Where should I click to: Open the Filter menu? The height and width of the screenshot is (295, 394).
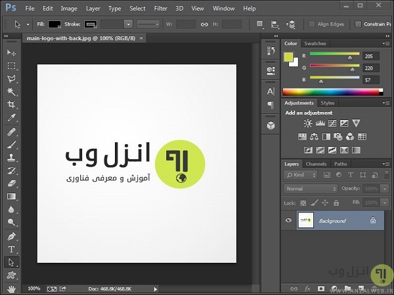coord(160,9)
